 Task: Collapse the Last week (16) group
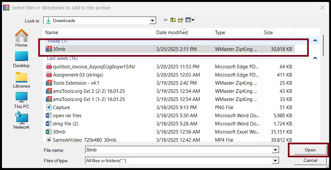tap(315, 58)
